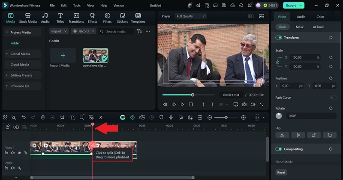The width and height of the screenshot is (343, 180).
Task: Open the Stickers library
Action: click(x=122, y=18)
